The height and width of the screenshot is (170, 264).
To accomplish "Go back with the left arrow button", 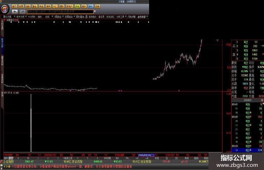I will pyautogui.click(x=15, y=12).
